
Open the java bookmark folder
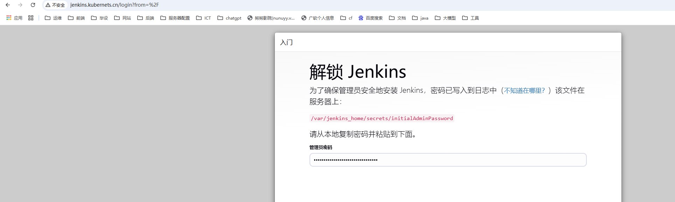(420, 18)
